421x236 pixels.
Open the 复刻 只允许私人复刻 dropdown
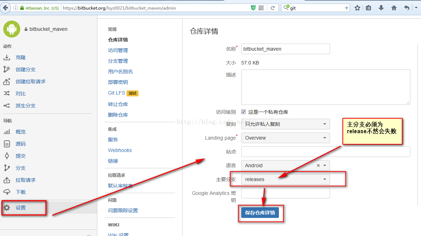[x=285, y=124]
